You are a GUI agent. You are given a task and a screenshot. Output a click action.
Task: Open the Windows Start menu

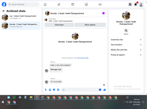click(3, 102)
